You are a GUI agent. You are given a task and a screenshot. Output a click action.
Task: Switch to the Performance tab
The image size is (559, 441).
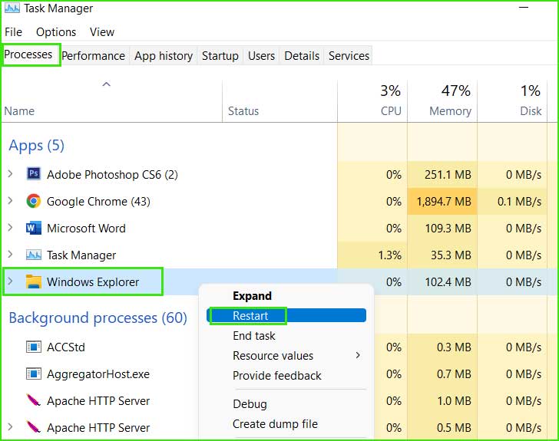pyautogui.click(x=94, y=55)
